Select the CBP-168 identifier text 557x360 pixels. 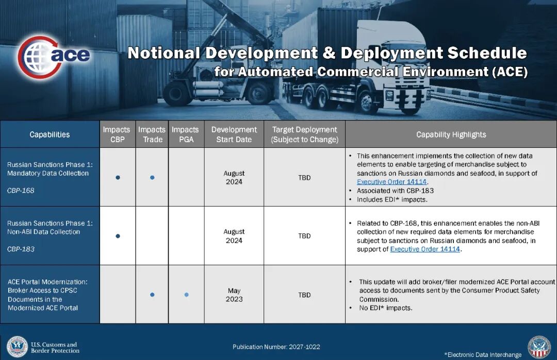(x=21, y=191)
